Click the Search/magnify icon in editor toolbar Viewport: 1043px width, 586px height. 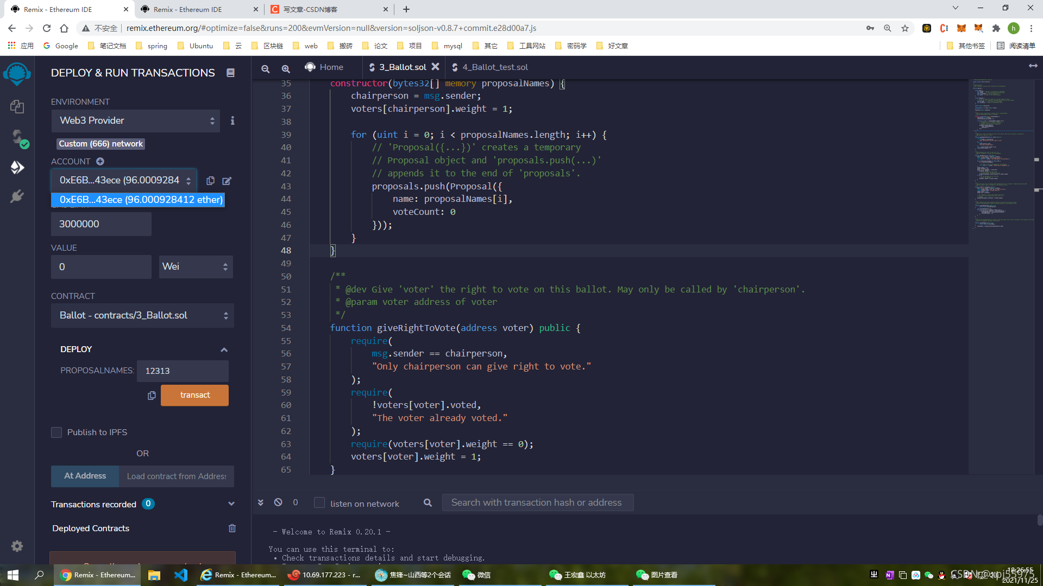(x=285, y=67)
